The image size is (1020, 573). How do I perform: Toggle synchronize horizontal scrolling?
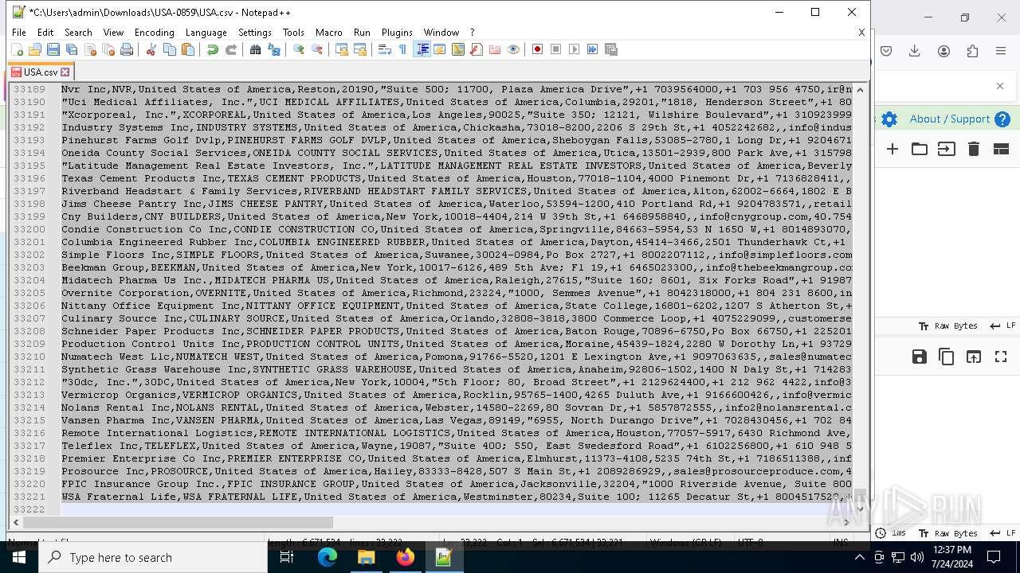359,49
